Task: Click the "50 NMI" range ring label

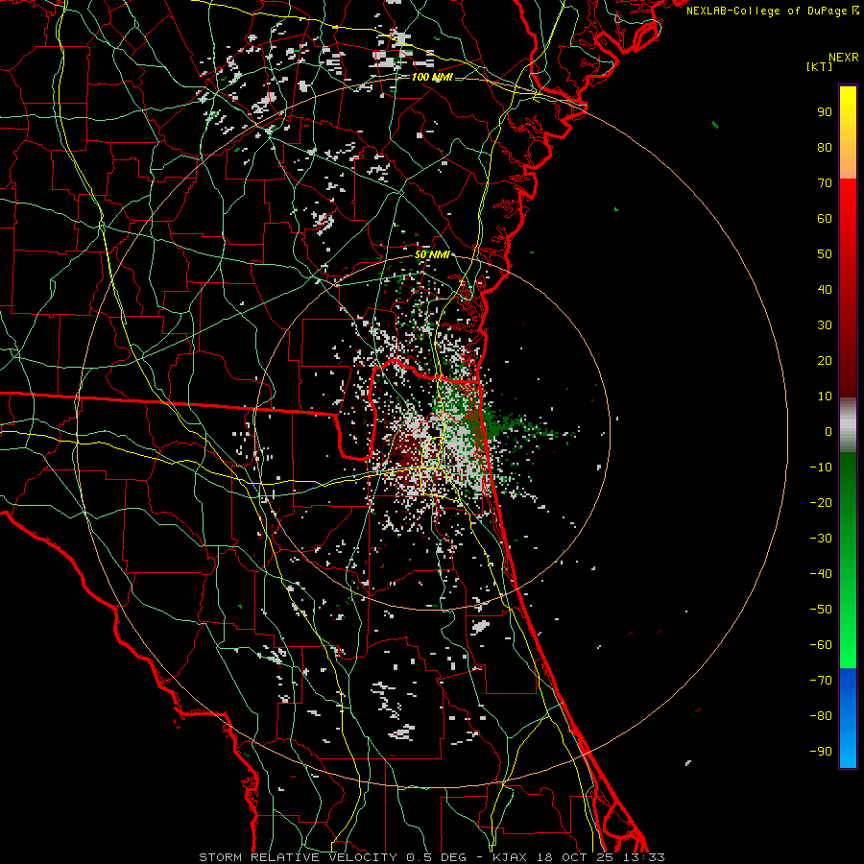Action: pos(432,254)
